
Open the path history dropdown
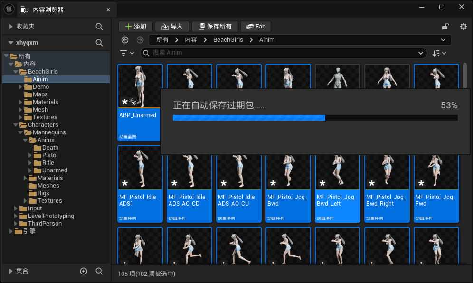443,40
